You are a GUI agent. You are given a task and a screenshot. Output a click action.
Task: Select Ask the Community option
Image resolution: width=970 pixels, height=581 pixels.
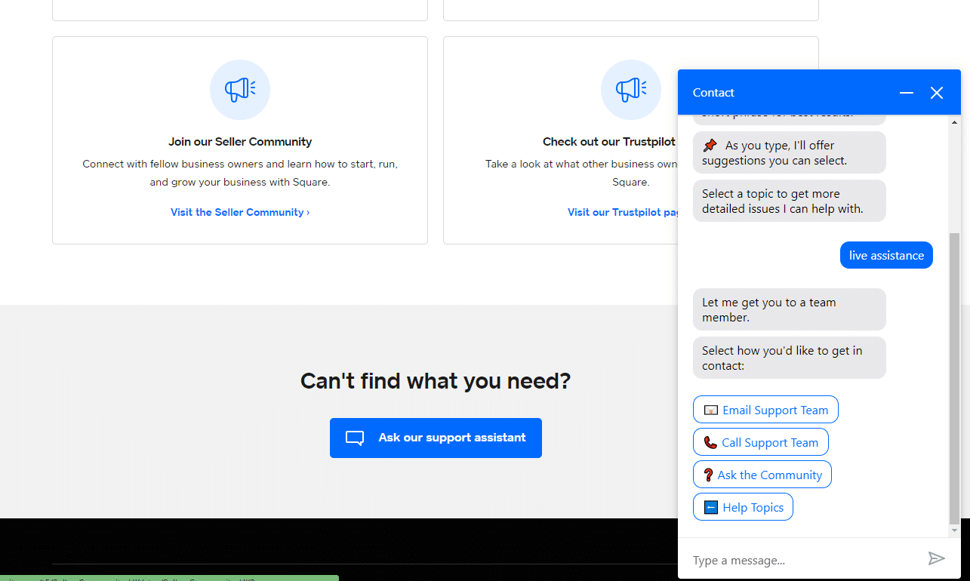coord(762,475)
